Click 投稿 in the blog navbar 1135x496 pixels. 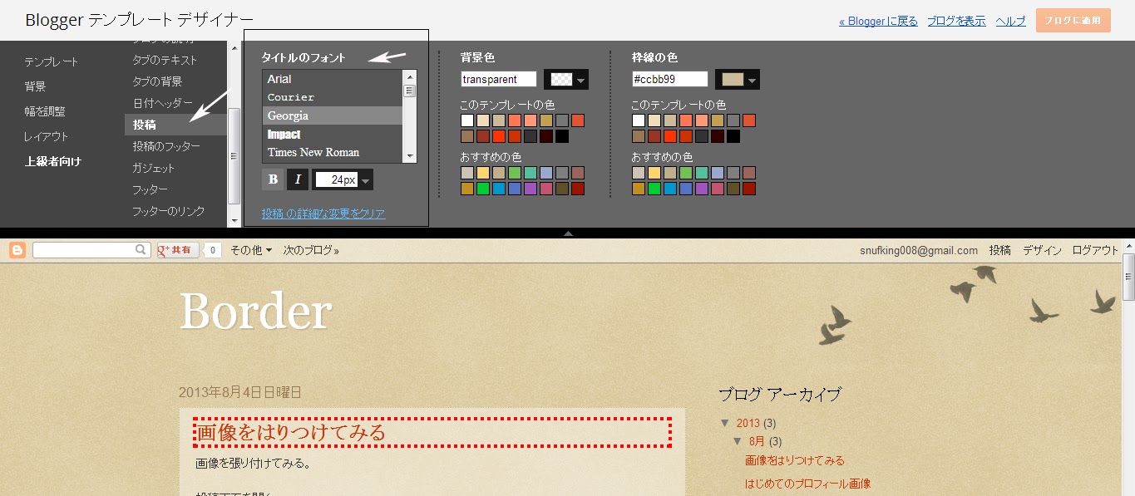[x=1000, y=249]
